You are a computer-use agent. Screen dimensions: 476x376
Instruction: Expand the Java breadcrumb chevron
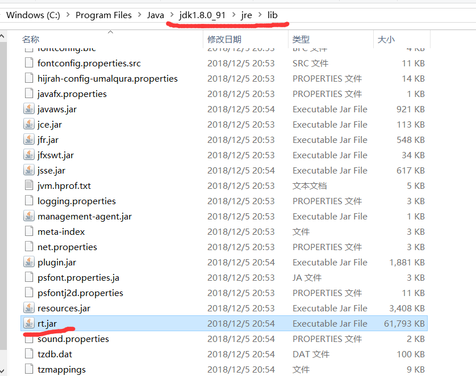(x=172, y=15)
